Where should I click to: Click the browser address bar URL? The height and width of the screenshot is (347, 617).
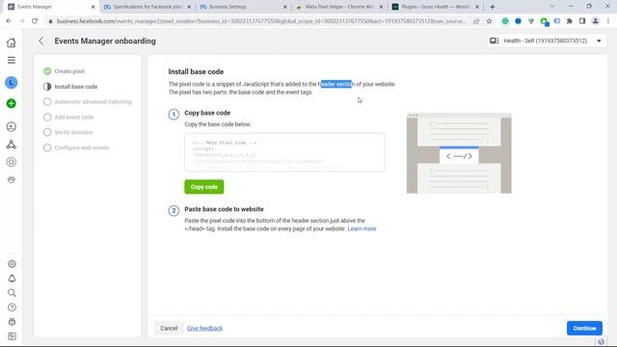pyautogui.click(x=261, y=21)
